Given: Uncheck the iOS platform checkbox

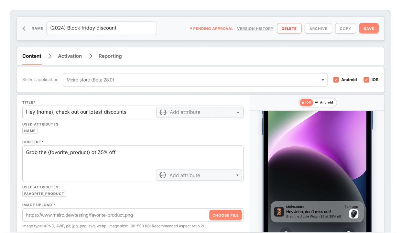Looking at the screenshot, I should point(366,80).
